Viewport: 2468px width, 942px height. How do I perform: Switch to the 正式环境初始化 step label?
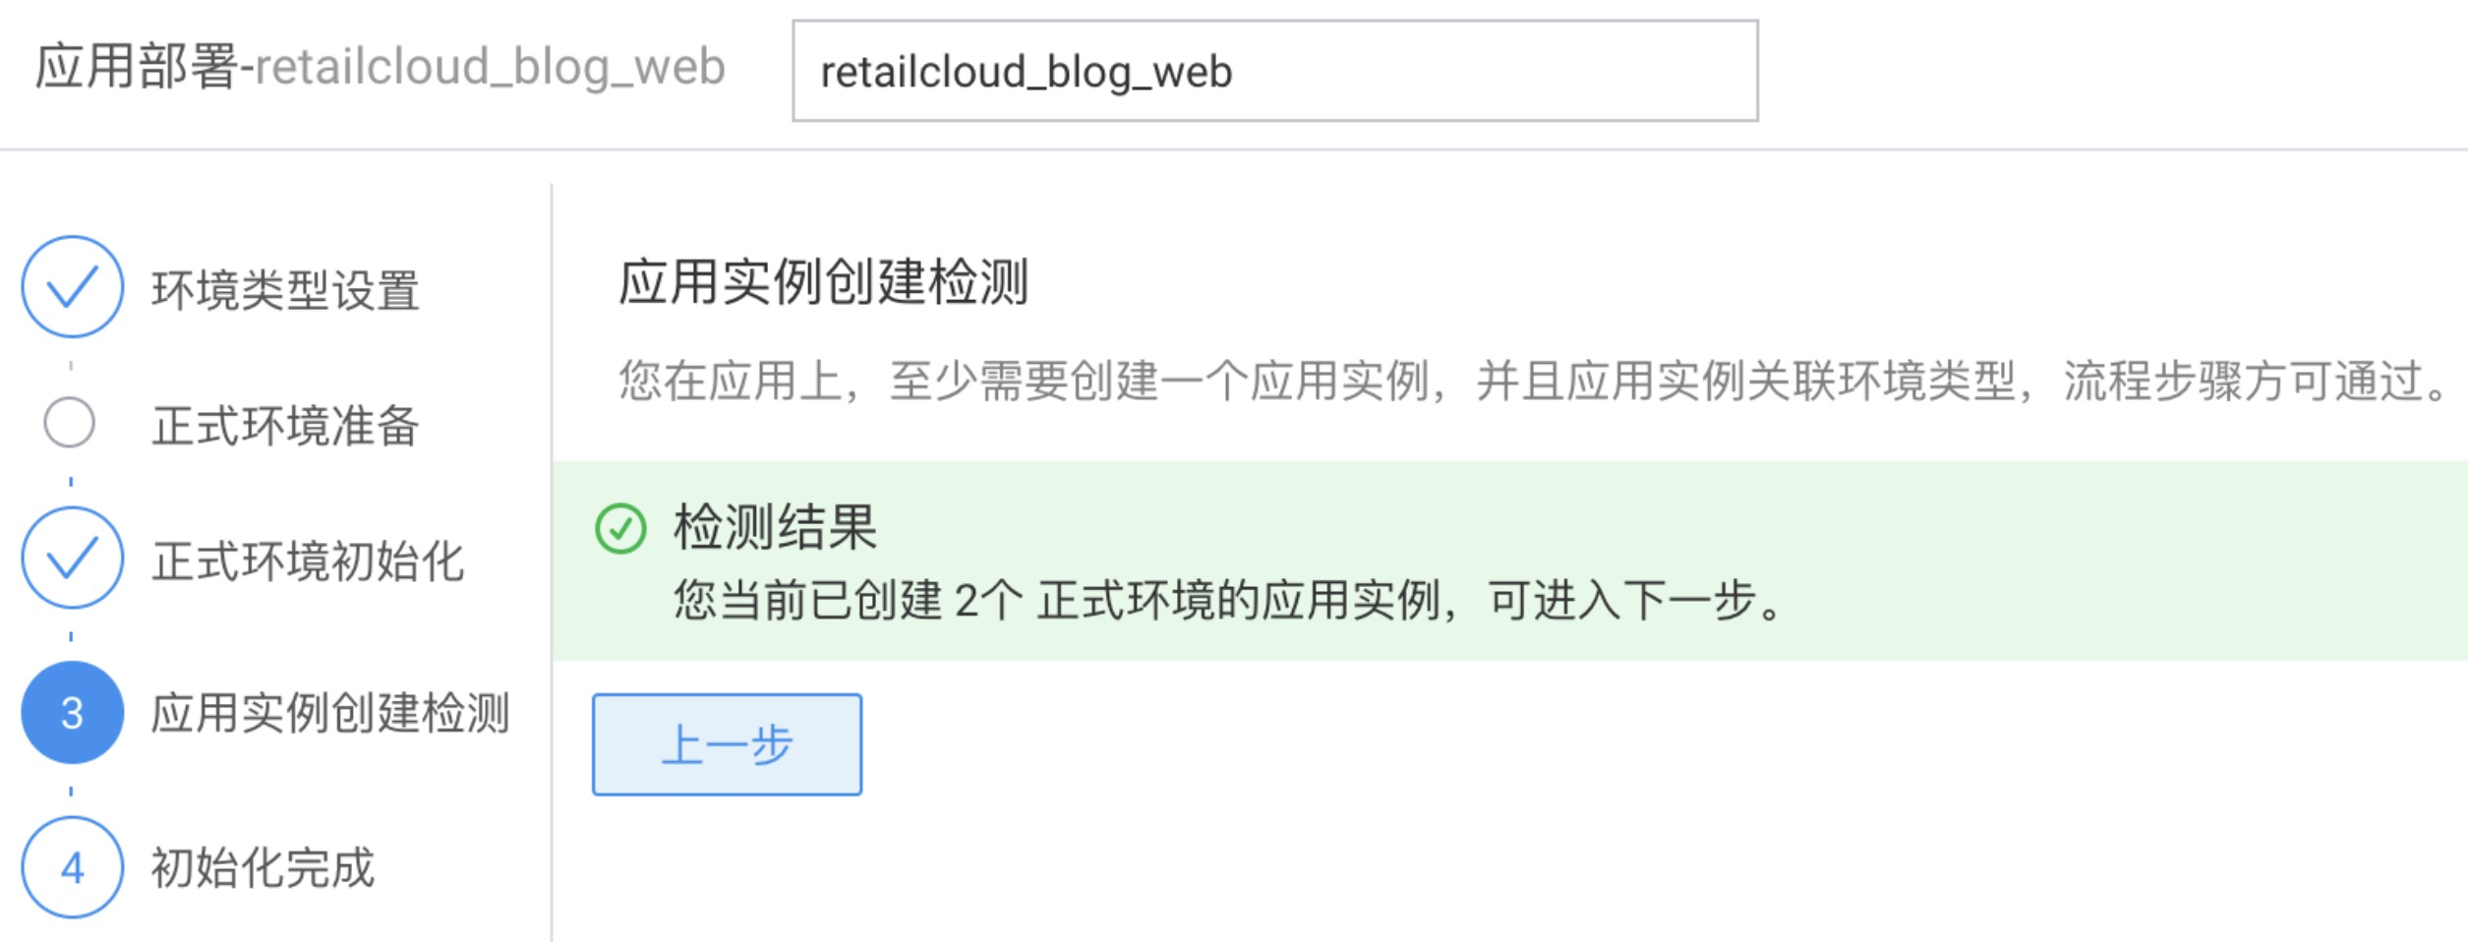(x=307, y=561)
